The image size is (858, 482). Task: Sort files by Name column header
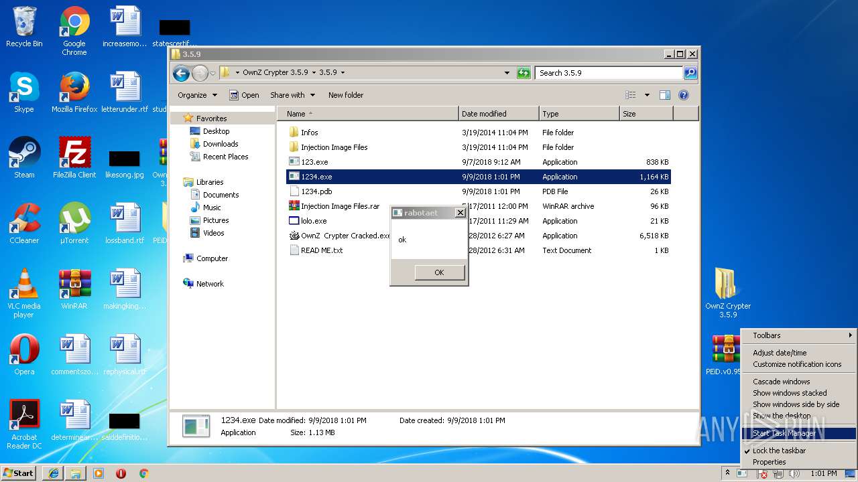click(368, 114)
